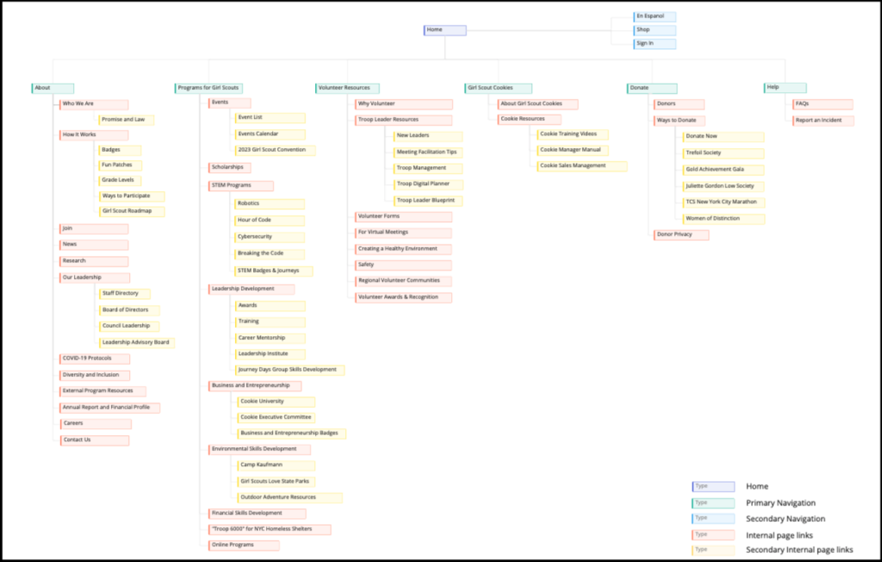Select the Troop Leader Resources node
Viewport: 882px width, 562px height.
[x=404, y=121]
